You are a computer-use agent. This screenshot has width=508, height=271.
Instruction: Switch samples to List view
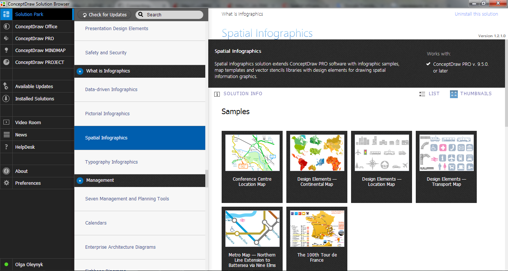point(429,94)
